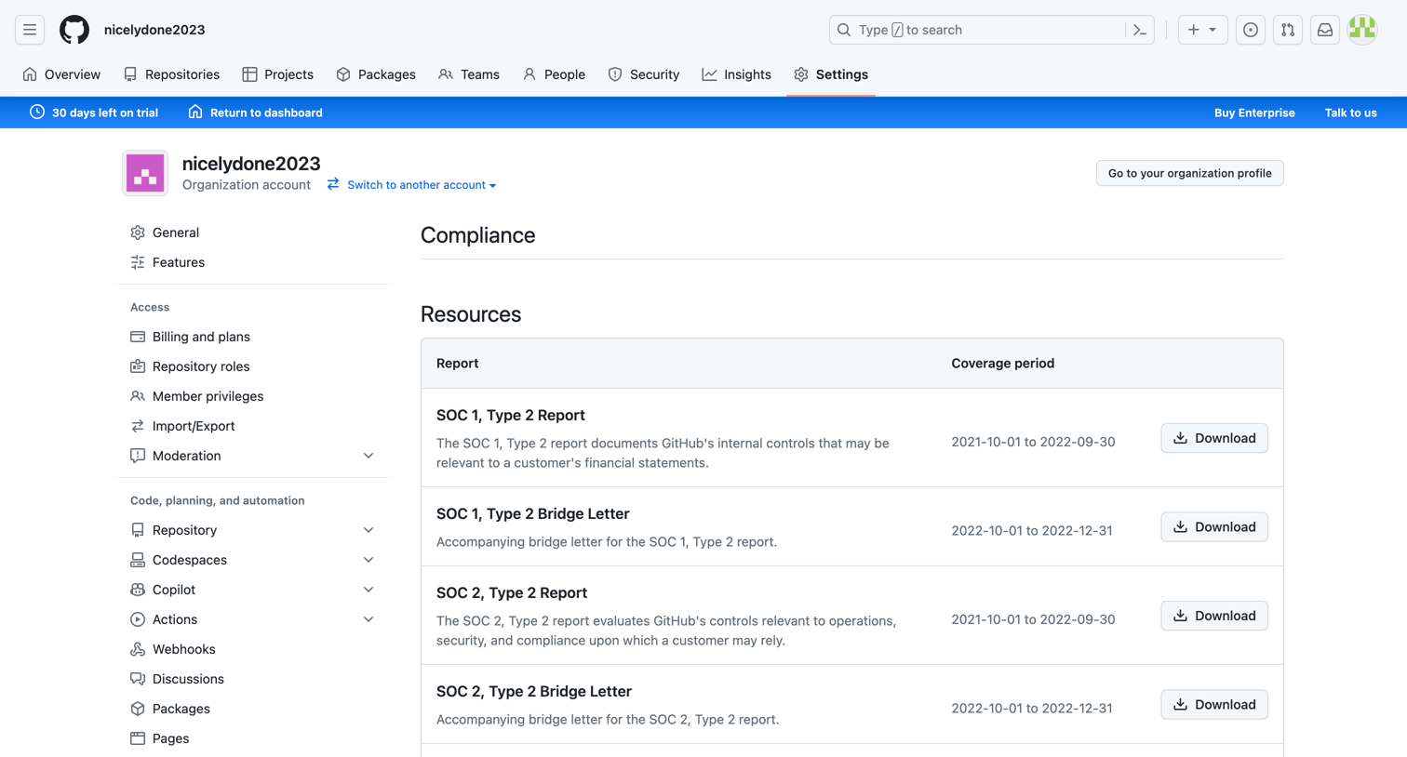Viewport: 1407px width, 757px height.
Task: Click Return to dashboard
Action: click(255, 113)
